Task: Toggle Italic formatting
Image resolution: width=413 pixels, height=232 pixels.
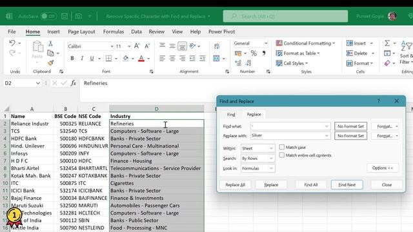Action: click(82, 59)
